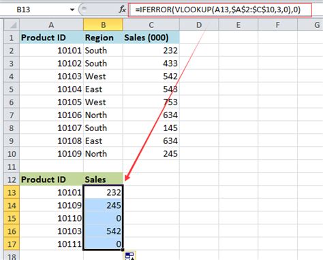This screenshot has width=323, height=260.
Task: Select column A header
Action: point(51,25)
